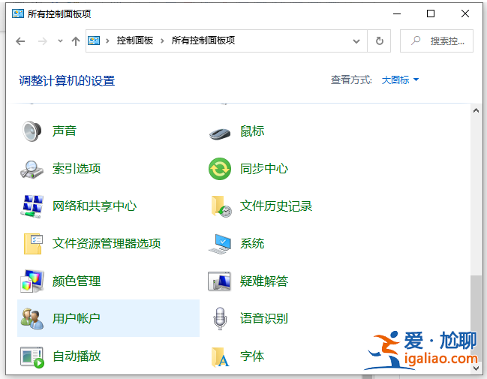Open the 用户帐户 people icon
The image size is (487, 379).
click(32, 319)
